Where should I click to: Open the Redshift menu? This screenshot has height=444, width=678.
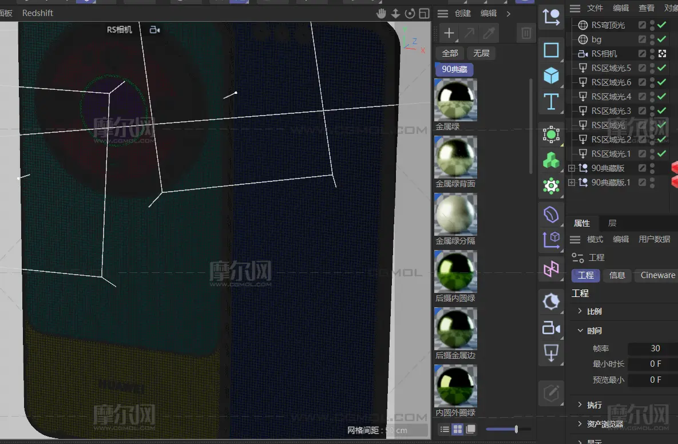coord(38,13)
